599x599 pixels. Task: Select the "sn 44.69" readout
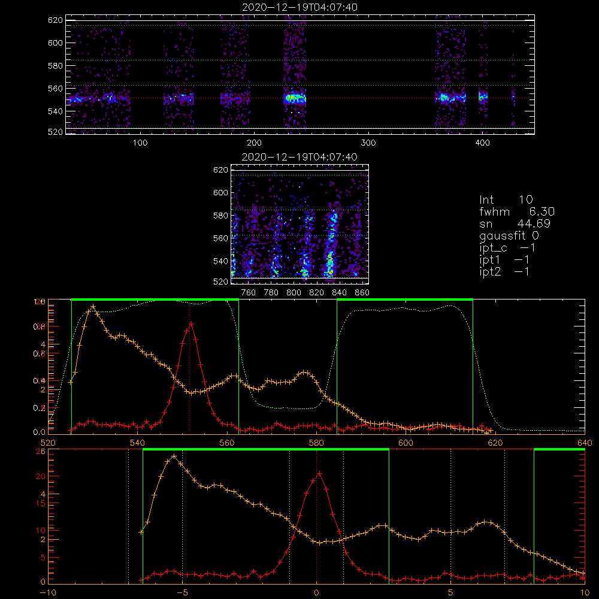tap(515, 224)
